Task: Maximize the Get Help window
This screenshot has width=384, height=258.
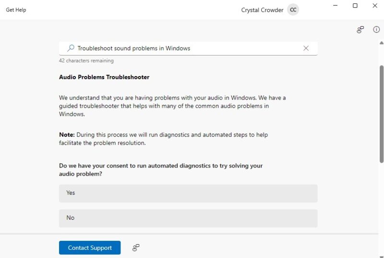Action: pos(355,5)
